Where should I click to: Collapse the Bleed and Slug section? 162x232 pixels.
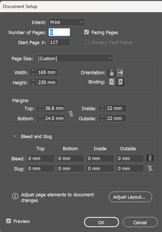click(15, 136)
